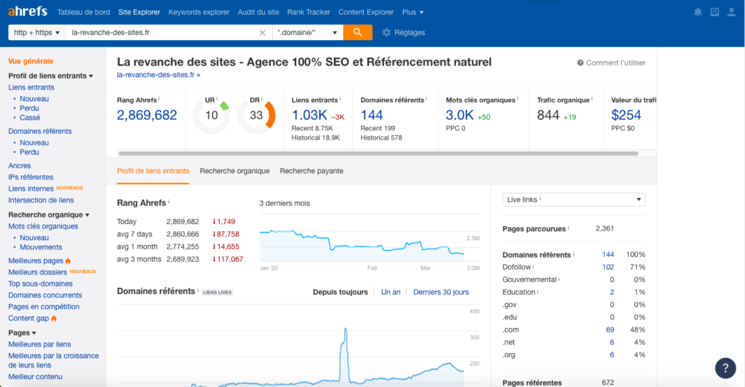The image size is (745, 387).
Task: Expand the la-revanche-des-sites.fr domain arrow
Action: pos(199,76)
